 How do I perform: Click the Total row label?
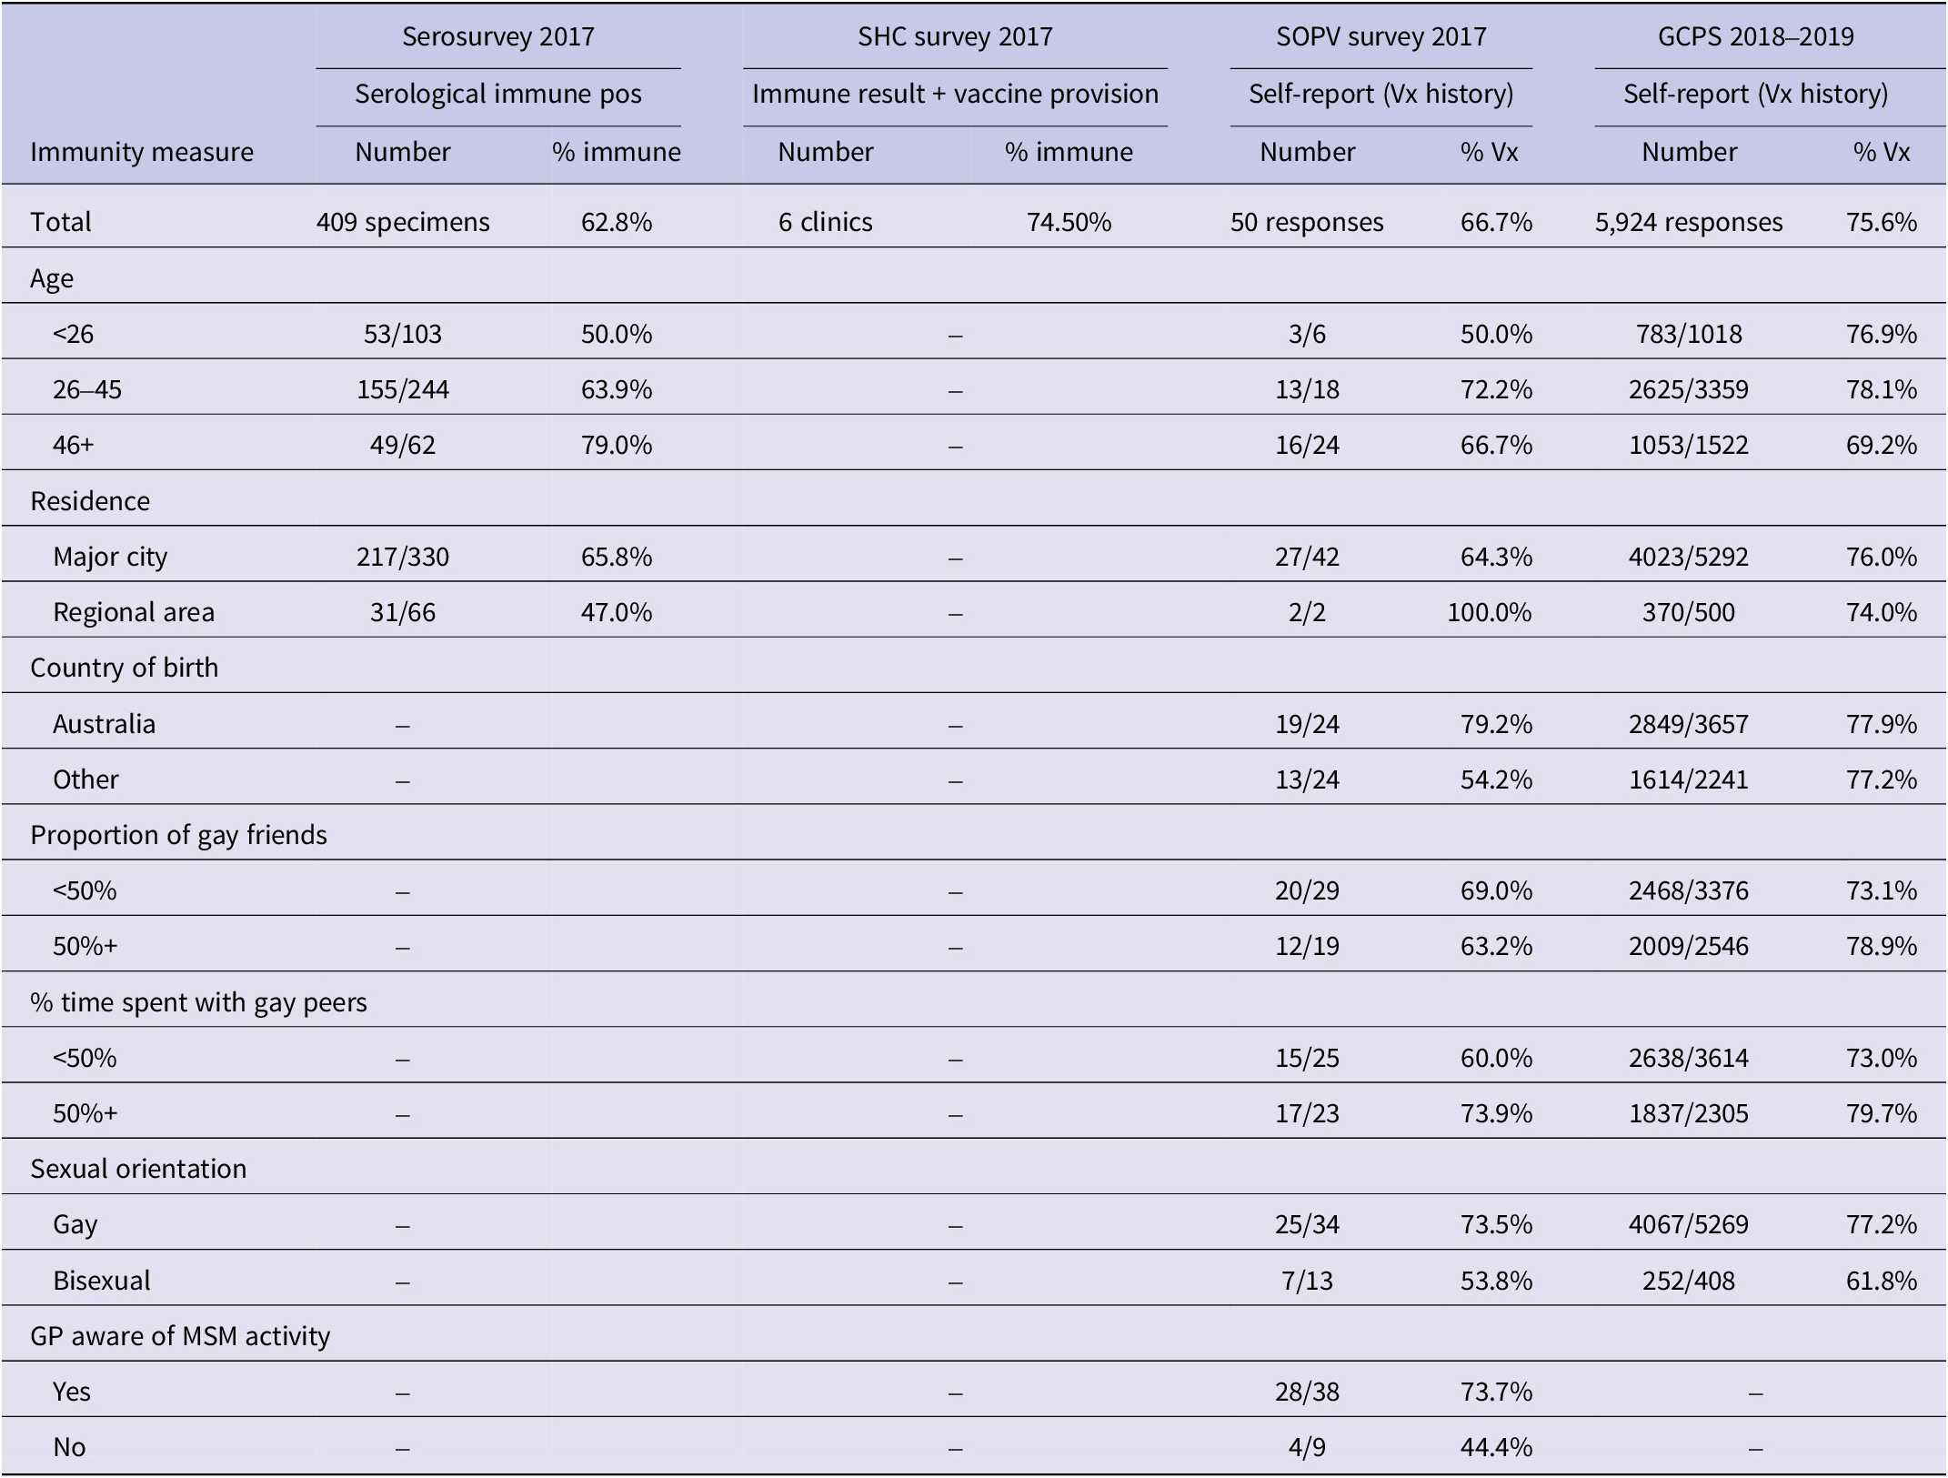pyautogui.click(x=61, y=222)
